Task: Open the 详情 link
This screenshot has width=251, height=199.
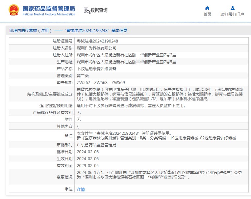Action: coord(81,189)
